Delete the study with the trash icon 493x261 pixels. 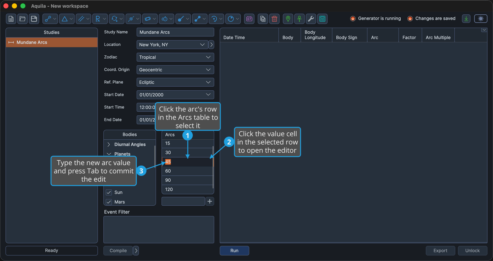tap(274, 19)
